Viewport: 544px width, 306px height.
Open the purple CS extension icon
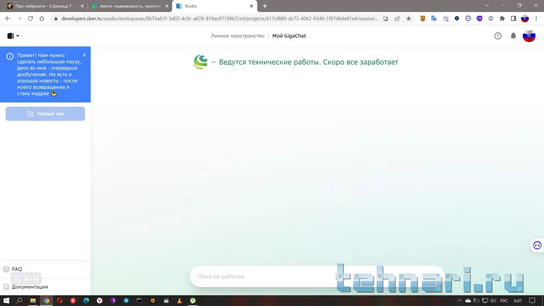(x=479, y=19)
